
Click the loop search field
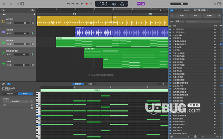203,21
